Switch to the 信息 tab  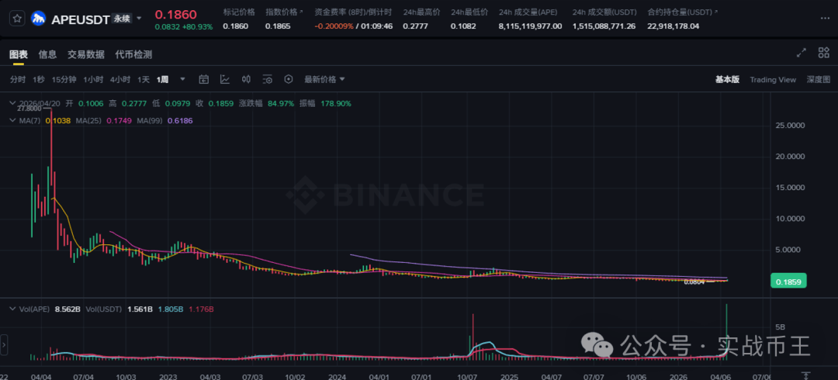point(47,54)
